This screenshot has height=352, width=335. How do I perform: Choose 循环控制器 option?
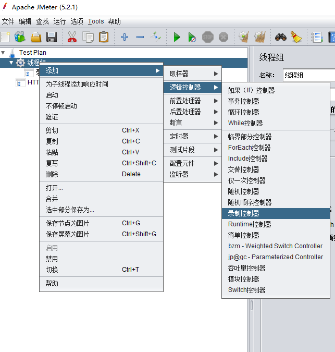pyautogui.click(x=276, y=112)
